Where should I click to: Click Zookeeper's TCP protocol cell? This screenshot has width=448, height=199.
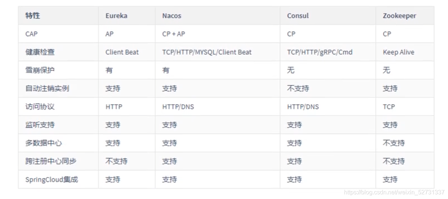coord(389,107)
